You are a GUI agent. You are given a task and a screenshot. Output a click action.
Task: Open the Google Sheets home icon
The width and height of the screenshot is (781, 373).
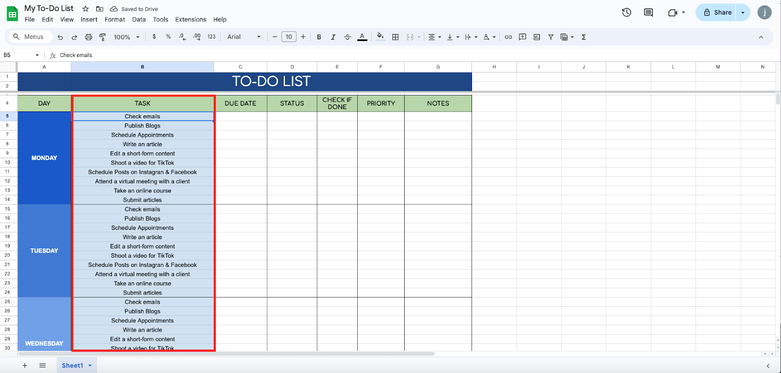coord(12,14)
